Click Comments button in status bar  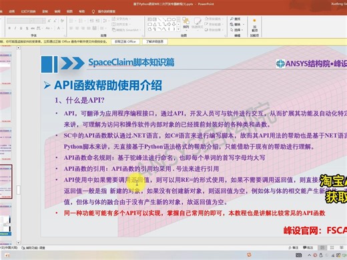coord(308,247)
